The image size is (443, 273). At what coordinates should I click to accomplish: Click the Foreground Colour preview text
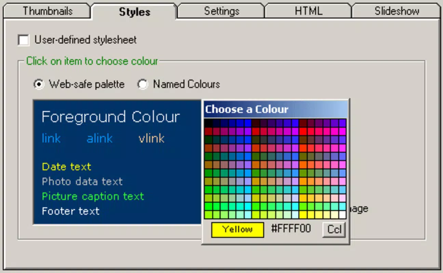click(x=111, y=117)
